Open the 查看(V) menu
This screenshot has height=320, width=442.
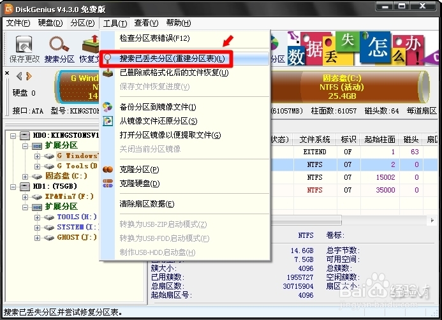pyautogui.click(x=146, y=23)
